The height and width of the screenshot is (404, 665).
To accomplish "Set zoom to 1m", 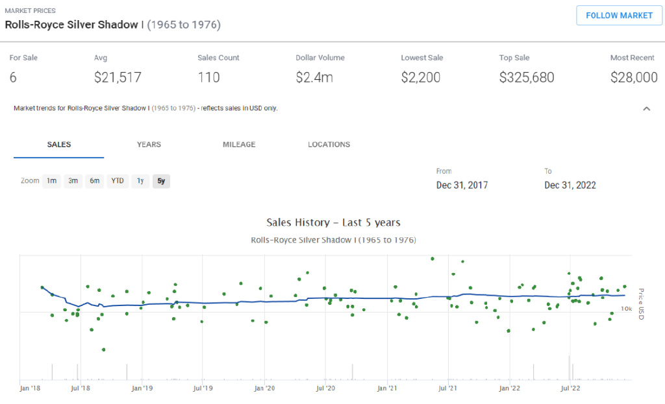I will pos(52,181).
